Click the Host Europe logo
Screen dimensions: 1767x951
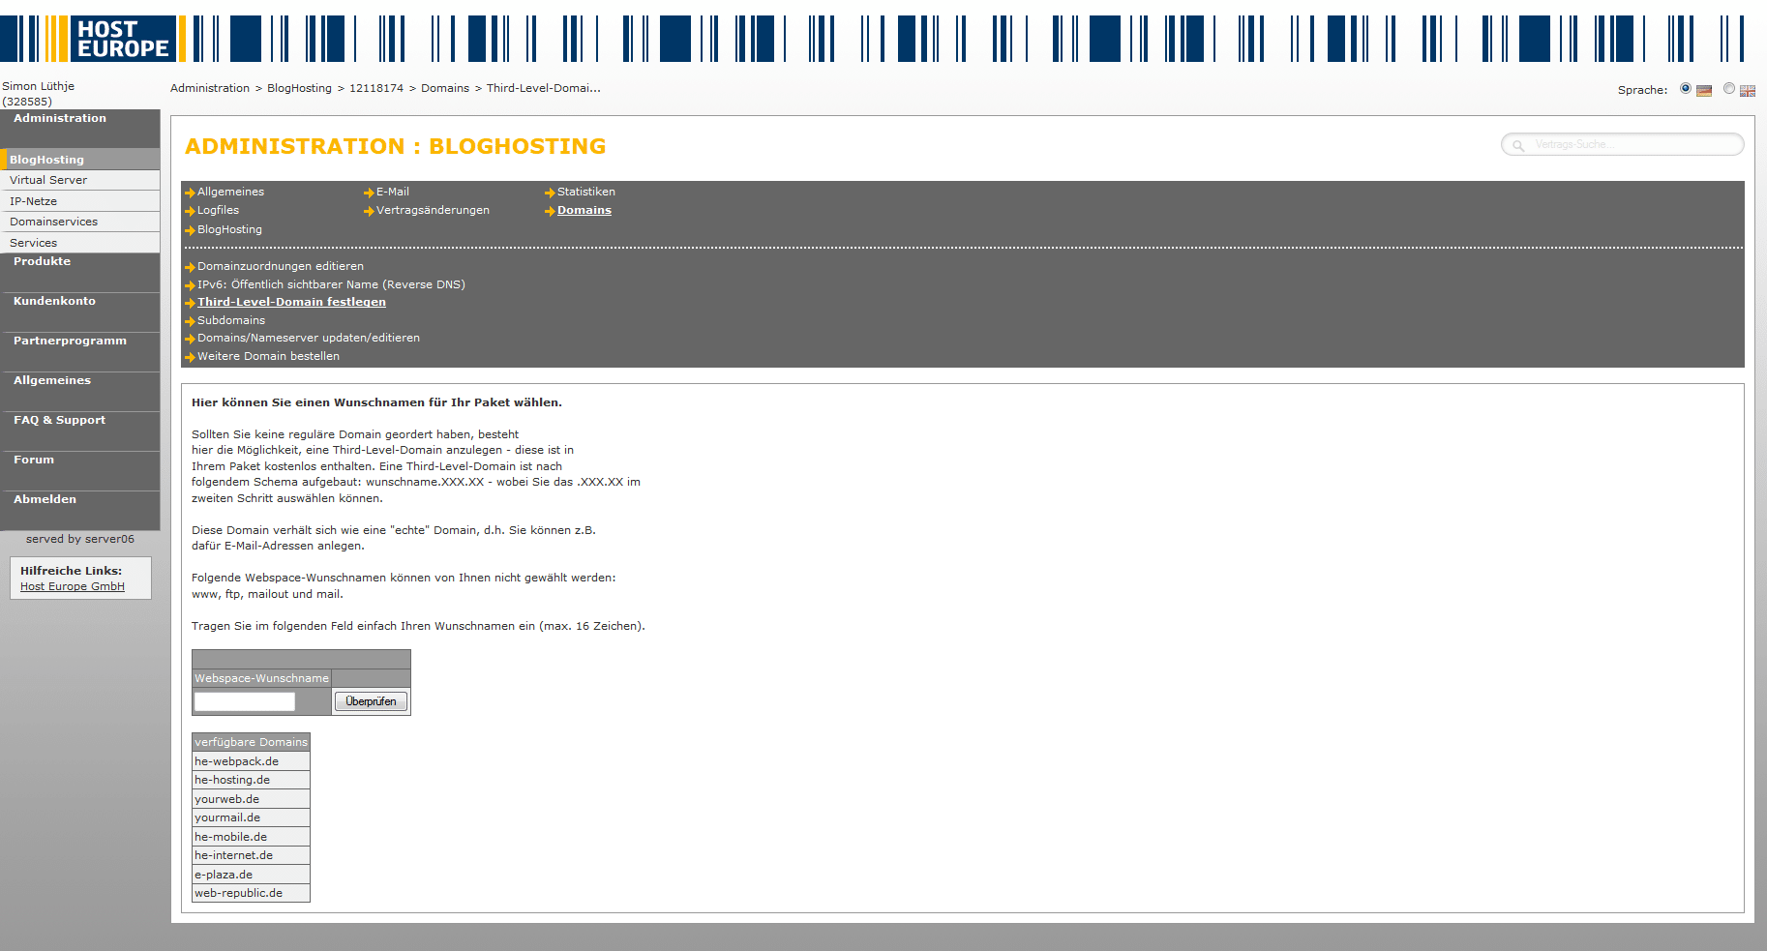click(121, 39)
